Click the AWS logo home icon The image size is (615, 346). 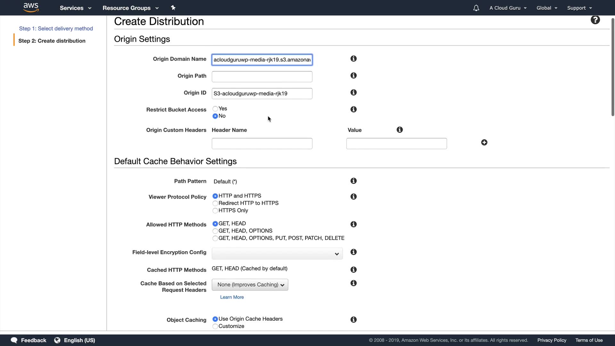[x=31, y=7]
